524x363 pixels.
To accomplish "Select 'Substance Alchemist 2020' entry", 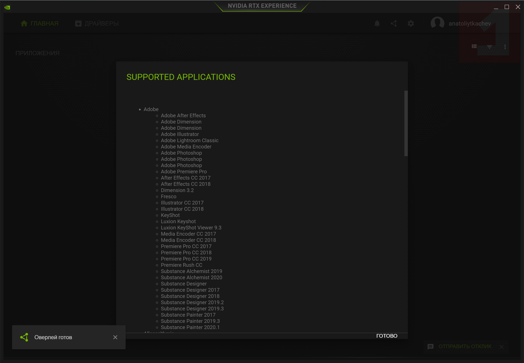I will [x=191, y=278].
